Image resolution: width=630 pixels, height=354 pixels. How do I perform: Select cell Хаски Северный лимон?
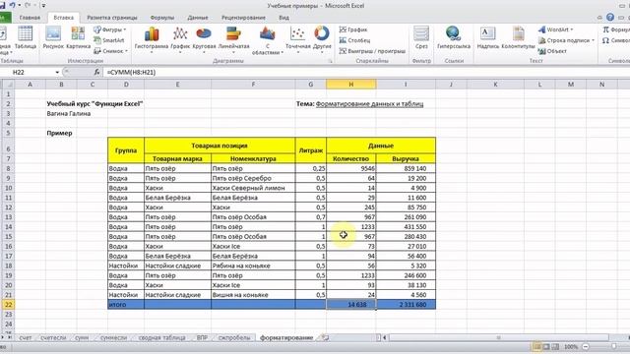coord(253,188)
